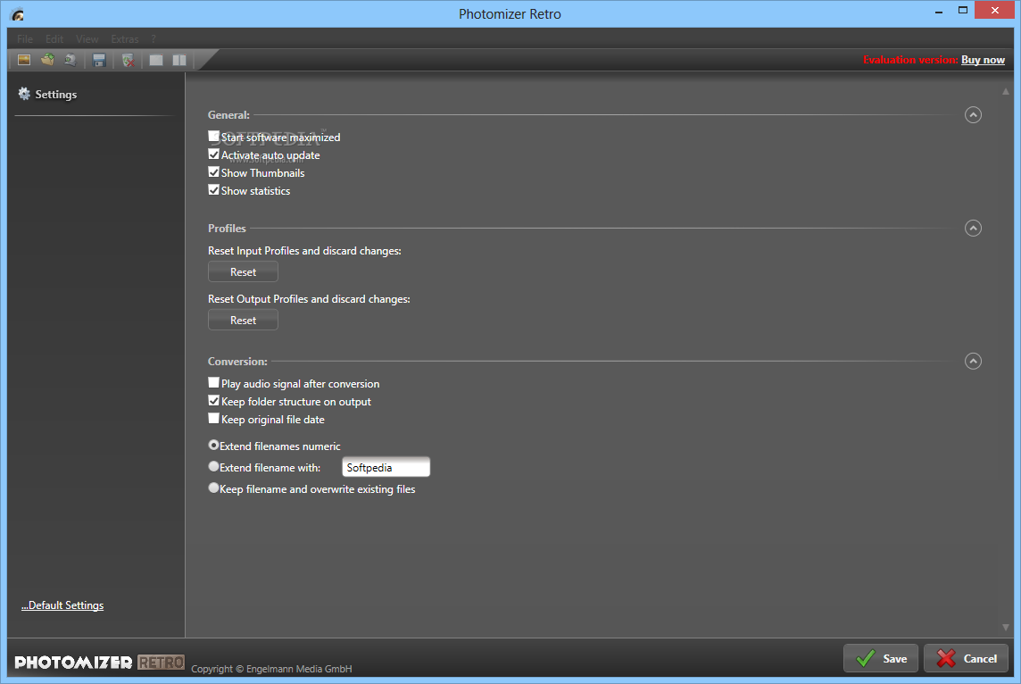
Task: Click the Photomizer app icon in title bar
Action: click(x=18, y=14)
